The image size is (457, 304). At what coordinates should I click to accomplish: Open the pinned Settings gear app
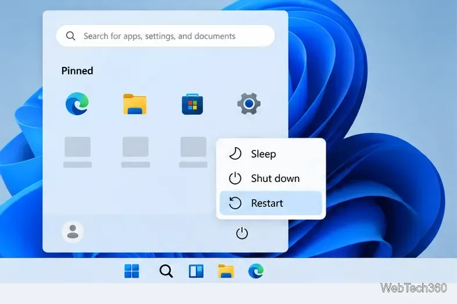tap(249, 103)
